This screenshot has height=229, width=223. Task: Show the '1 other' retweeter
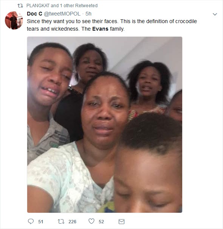[x=67, y=6]
